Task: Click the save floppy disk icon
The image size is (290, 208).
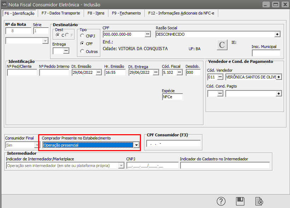Action: (x=240, y=201)
